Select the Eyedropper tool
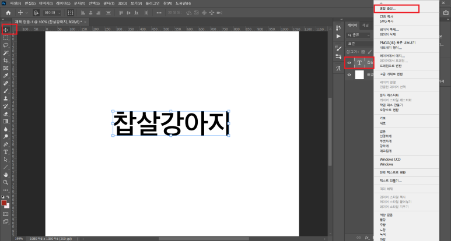451x241 pixels. tap(6, 76)
